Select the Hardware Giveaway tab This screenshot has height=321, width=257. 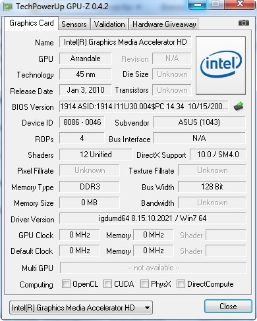(x=164, y=24)
